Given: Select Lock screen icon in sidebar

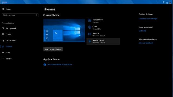Looking at the screenshot, I should [x=3, y=40].
